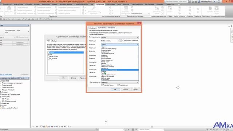The height and width of the screenshot is (131, 233).
Task: Choose Дисциплина from dropdown list
Action: [x=105, y=52]
